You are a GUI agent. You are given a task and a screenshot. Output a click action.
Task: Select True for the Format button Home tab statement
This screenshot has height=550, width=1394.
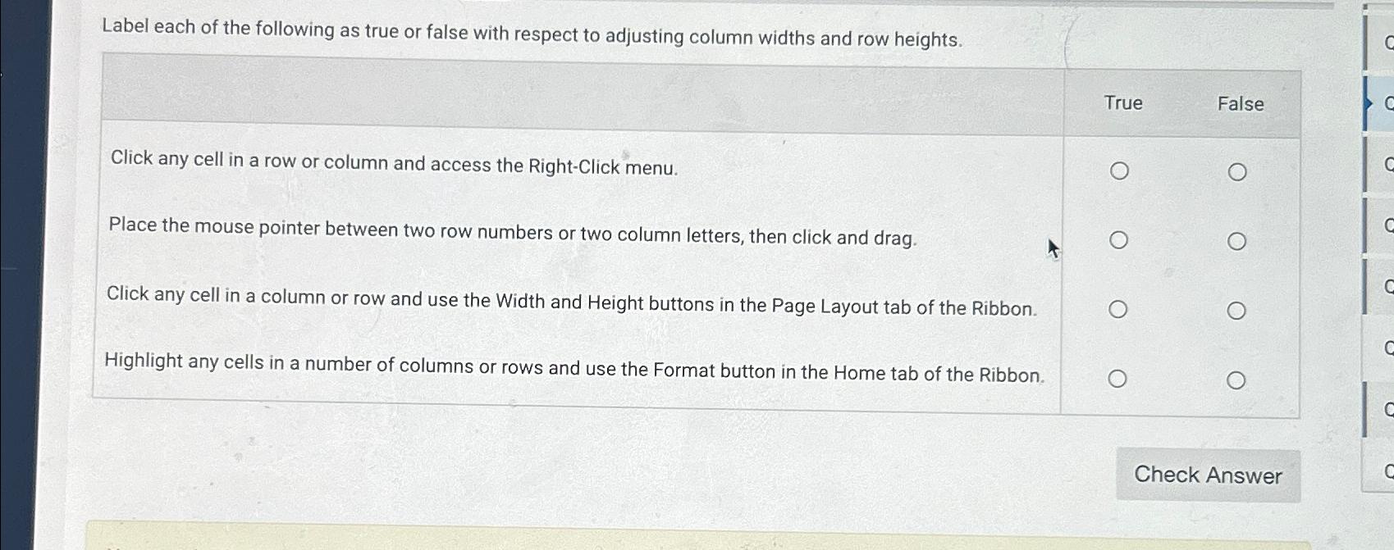[x=1119, y=380]
